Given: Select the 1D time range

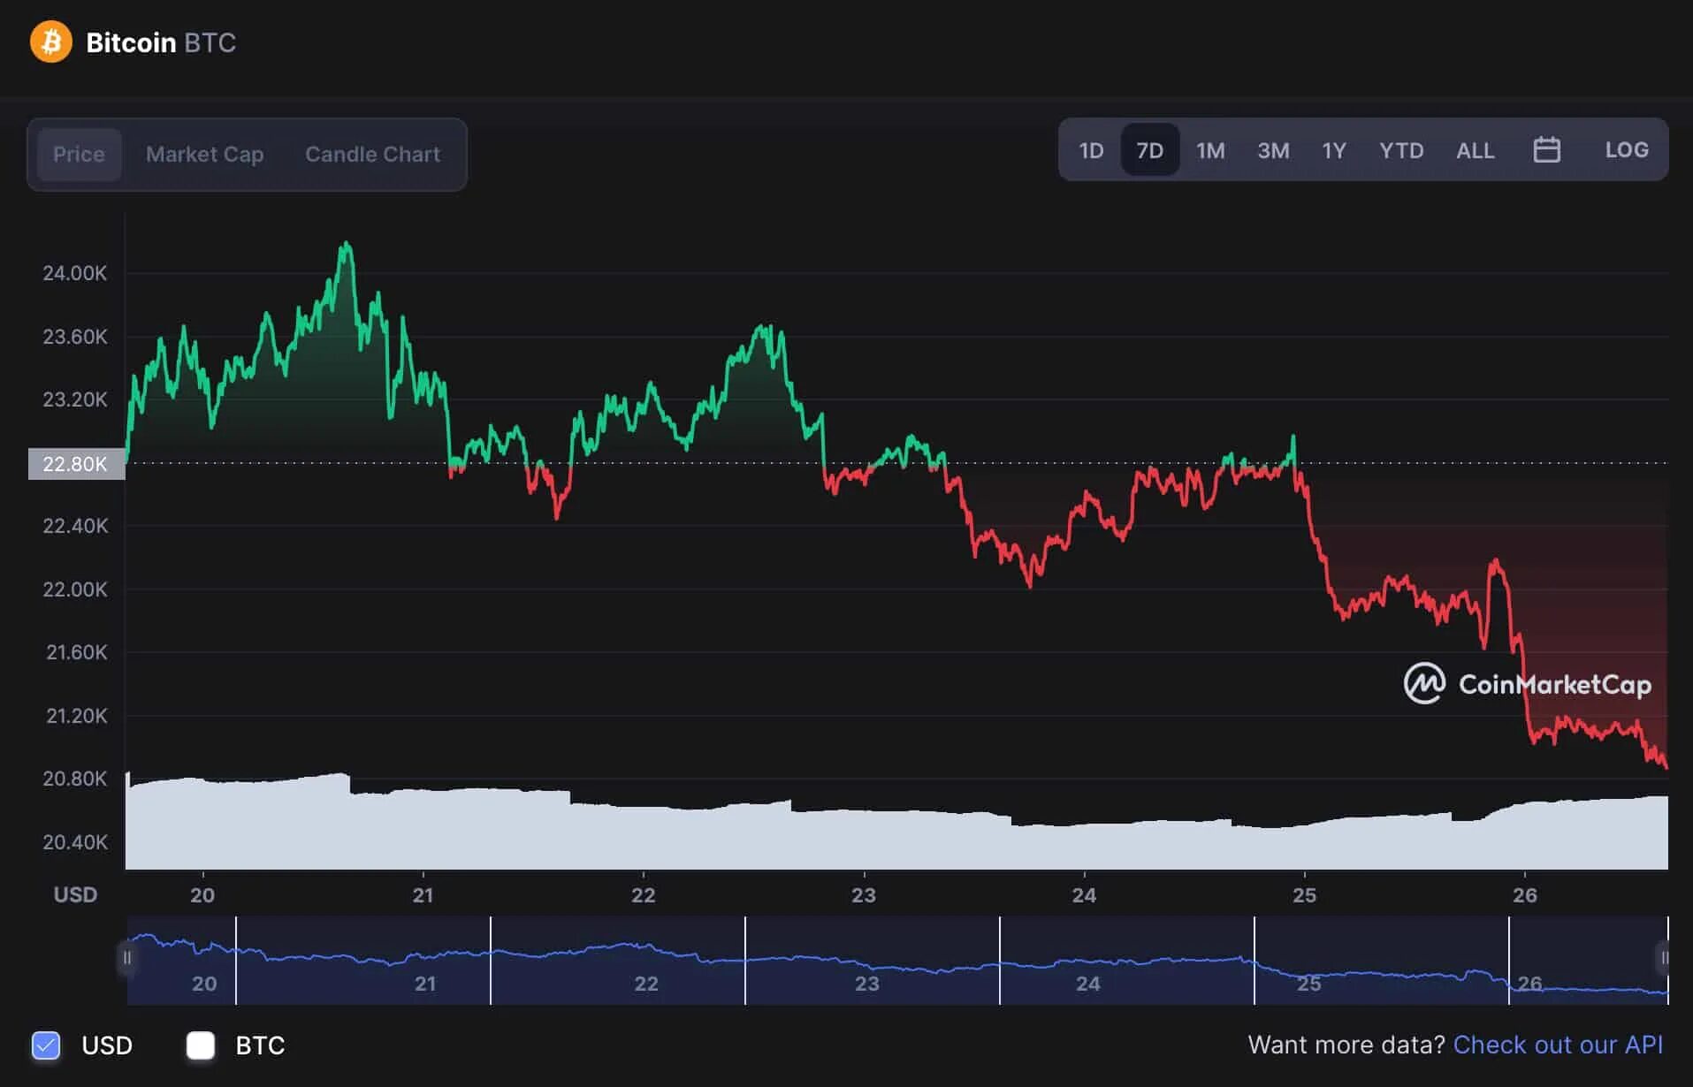Looking at the screenshot, I should coord(1090,150).
